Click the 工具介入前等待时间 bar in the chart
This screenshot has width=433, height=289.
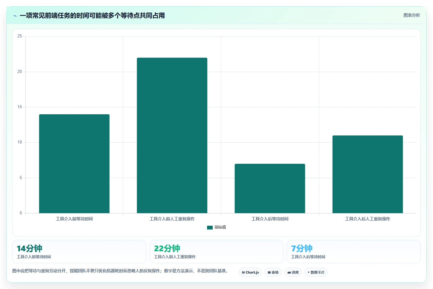click(74, 164)
